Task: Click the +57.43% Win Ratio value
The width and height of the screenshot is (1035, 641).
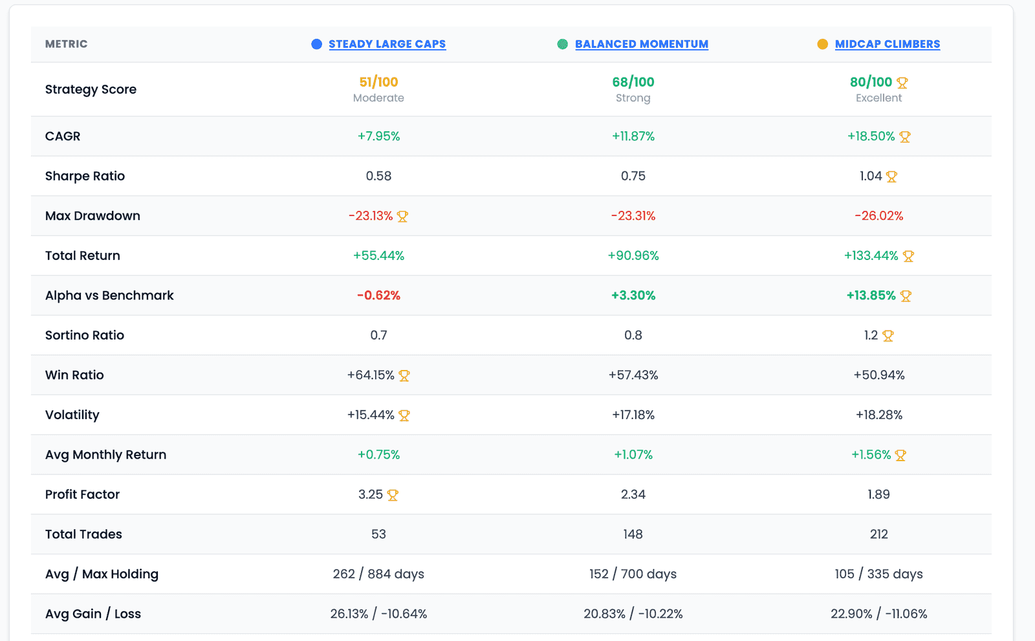Action: coord(633,375)
